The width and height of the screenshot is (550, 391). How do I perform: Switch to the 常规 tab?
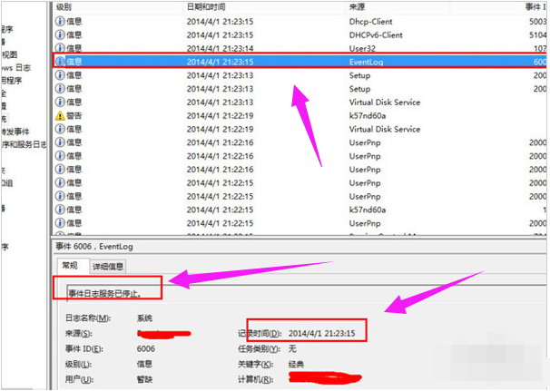tap(70, 266)
